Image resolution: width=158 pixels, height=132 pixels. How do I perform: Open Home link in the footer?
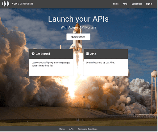(62, 129)
